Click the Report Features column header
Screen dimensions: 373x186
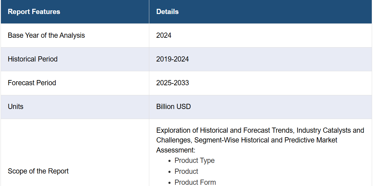pos(34,12)
